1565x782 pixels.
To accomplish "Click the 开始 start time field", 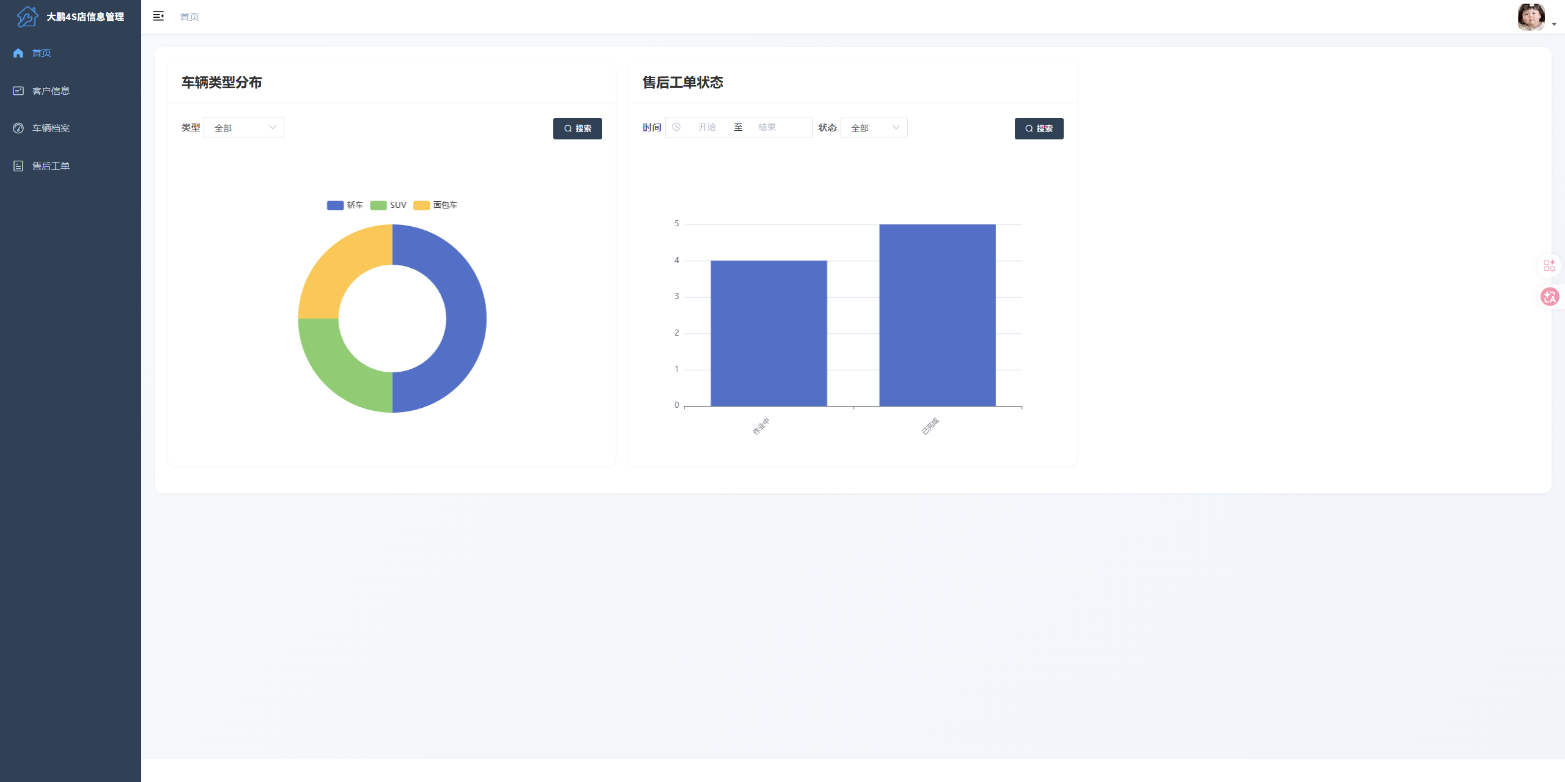I will [x=707, y=127].
